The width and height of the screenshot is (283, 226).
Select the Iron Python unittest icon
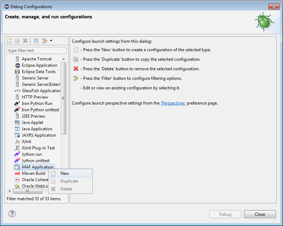[17, 110]
